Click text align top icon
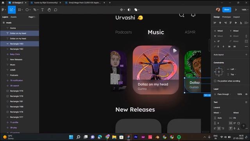 click(x=230, y=128)
